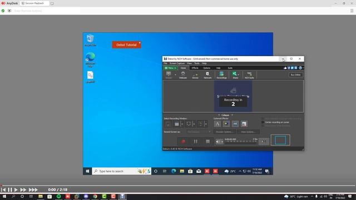The image size is (356, 200).
Task: Open the Recordings list in Debut
Action: coord(221,75)
